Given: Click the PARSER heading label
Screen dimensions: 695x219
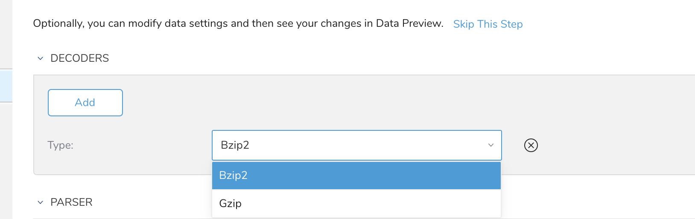Looking at the screenshot, I should point(71,202).
